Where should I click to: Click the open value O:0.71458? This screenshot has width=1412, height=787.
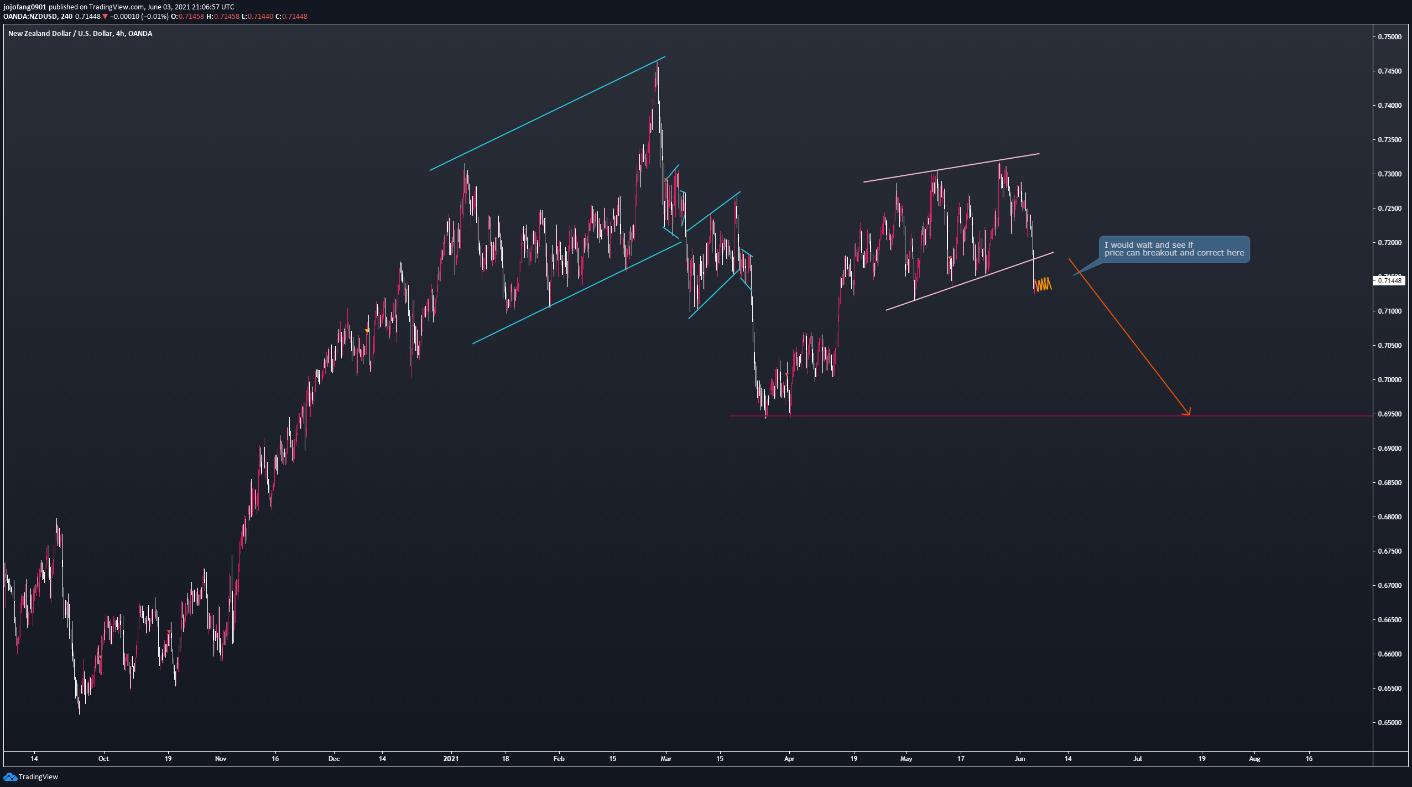(187, 17)
